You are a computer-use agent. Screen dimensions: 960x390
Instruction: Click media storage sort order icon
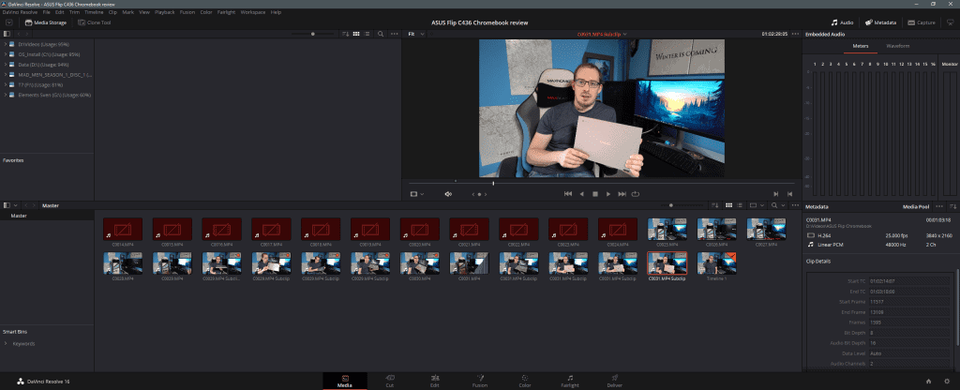(x=345, y=34)
